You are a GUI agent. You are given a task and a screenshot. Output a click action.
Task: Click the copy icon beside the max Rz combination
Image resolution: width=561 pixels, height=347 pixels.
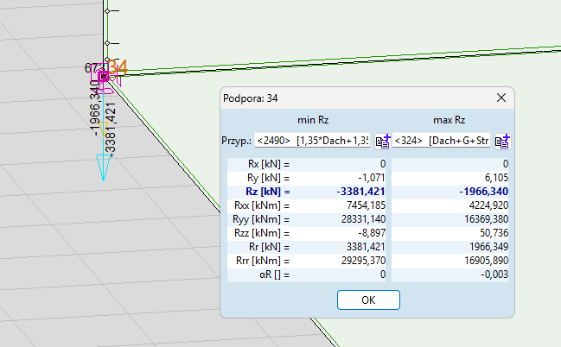pyautogui.click(x=501, y=141)
